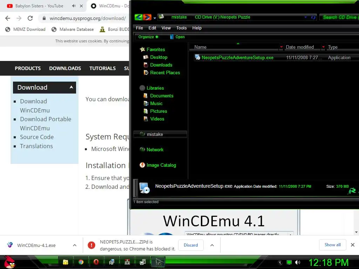Click Download Portable WinCDEmu link
The image size is (359, 269).
click(x=46, y=124)
